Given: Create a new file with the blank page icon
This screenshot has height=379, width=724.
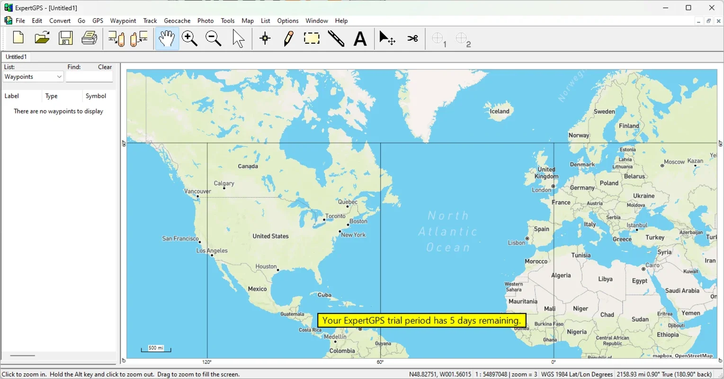Looking at the screenshot, I should point(18,38).
